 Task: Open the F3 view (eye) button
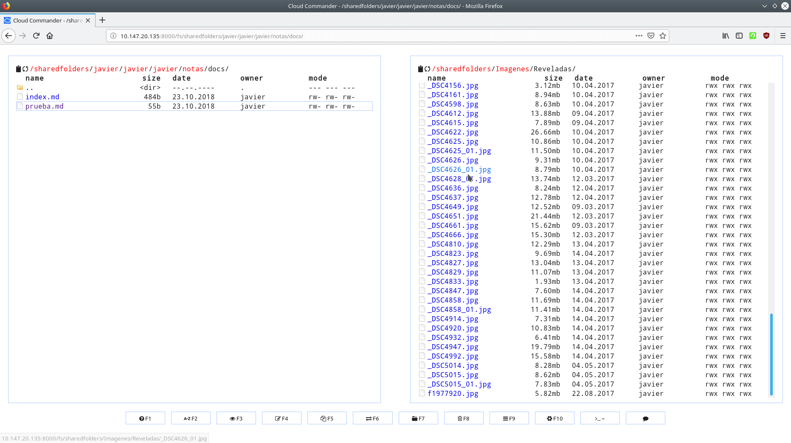point(236,418)
